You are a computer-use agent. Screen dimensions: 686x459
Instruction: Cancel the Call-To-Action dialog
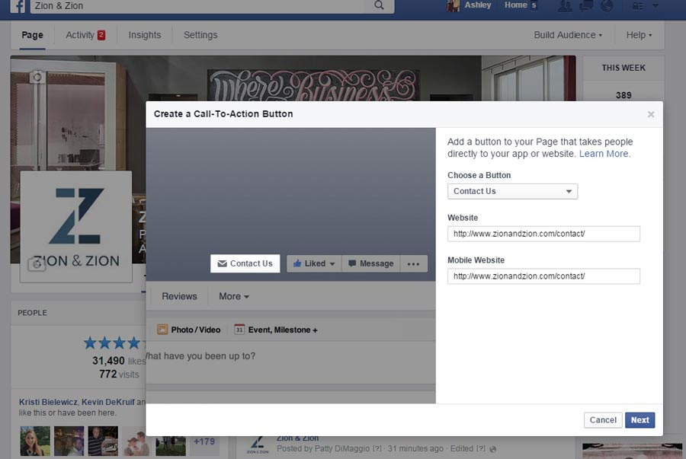pos(603,419)
